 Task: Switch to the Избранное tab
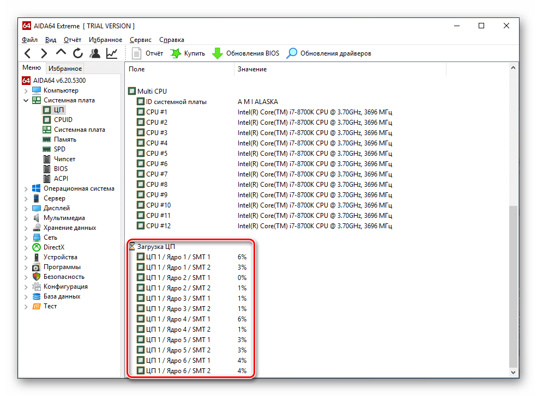(x=65, y=69)
